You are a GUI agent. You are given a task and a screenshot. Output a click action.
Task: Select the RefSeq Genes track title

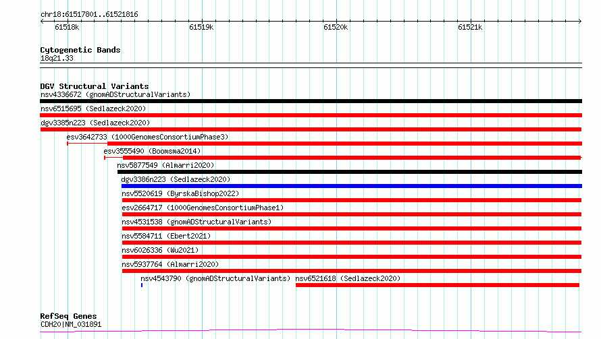click(x=68, y=316)
